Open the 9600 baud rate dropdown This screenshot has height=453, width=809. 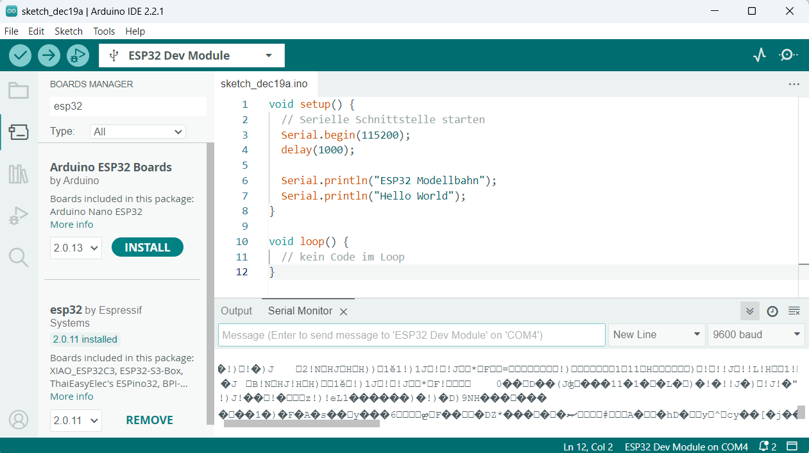point(756,334)
